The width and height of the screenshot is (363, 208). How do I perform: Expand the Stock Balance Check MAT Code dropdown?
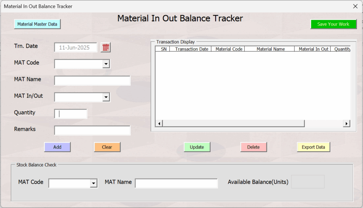tap(94, 183)
